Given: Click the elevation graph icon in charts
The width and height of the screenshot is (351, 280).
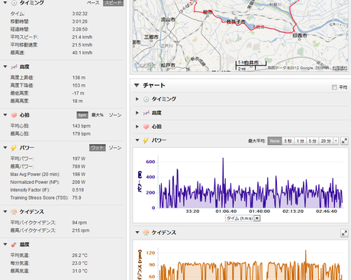Looking at the screenshot, I should tap(146, 113).
